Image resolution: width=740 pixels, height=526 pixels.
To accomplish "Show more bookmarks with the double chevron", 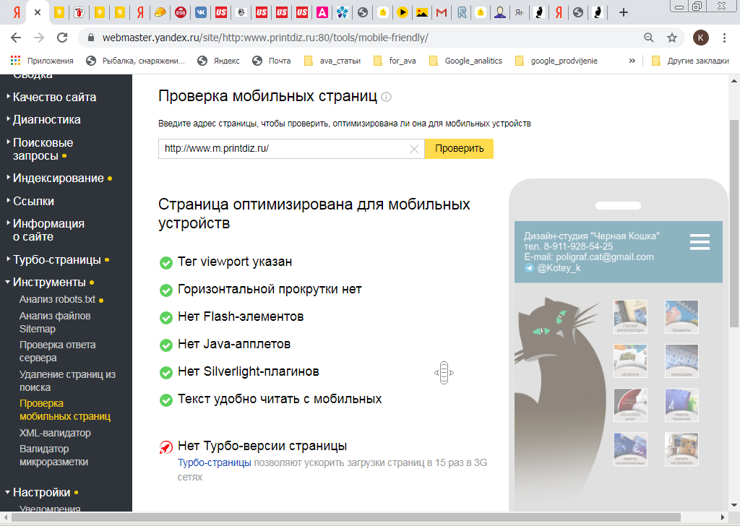I will (x=632, y=61).
